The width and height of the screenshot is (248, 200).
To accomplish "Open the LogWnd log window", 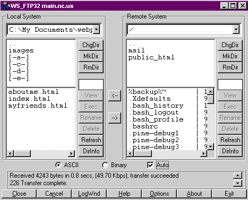I will coord(89,194).
